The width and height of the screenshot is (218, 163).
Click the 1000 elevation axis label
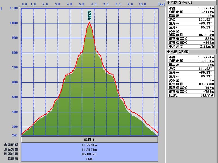[14, 23]
